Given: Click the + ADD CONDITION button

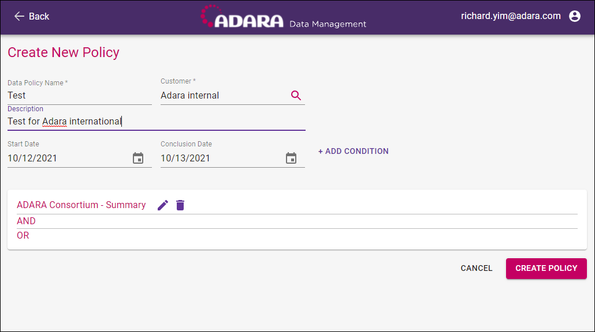Looking at the screenshot, I should [x=354, y=151].
